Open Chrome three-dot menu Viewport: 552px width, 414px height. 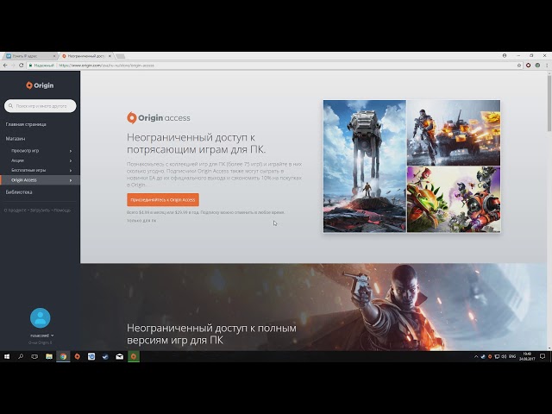547,66
